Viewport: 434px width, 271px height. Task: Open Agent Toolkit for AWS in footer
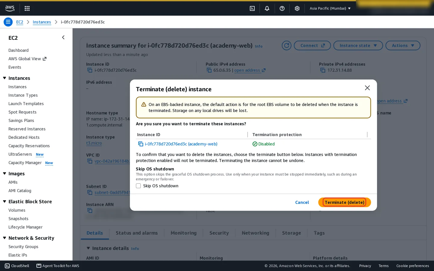pos(58,266)
